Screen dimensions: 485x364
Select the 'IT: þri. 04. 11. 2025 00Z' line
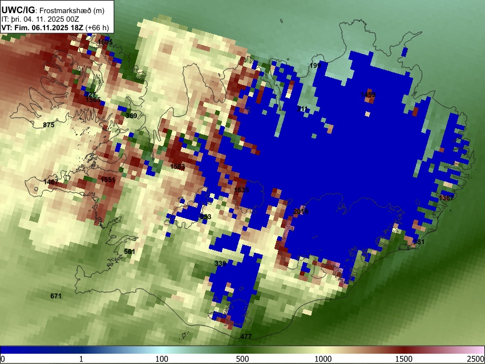(x=40, y=19)
